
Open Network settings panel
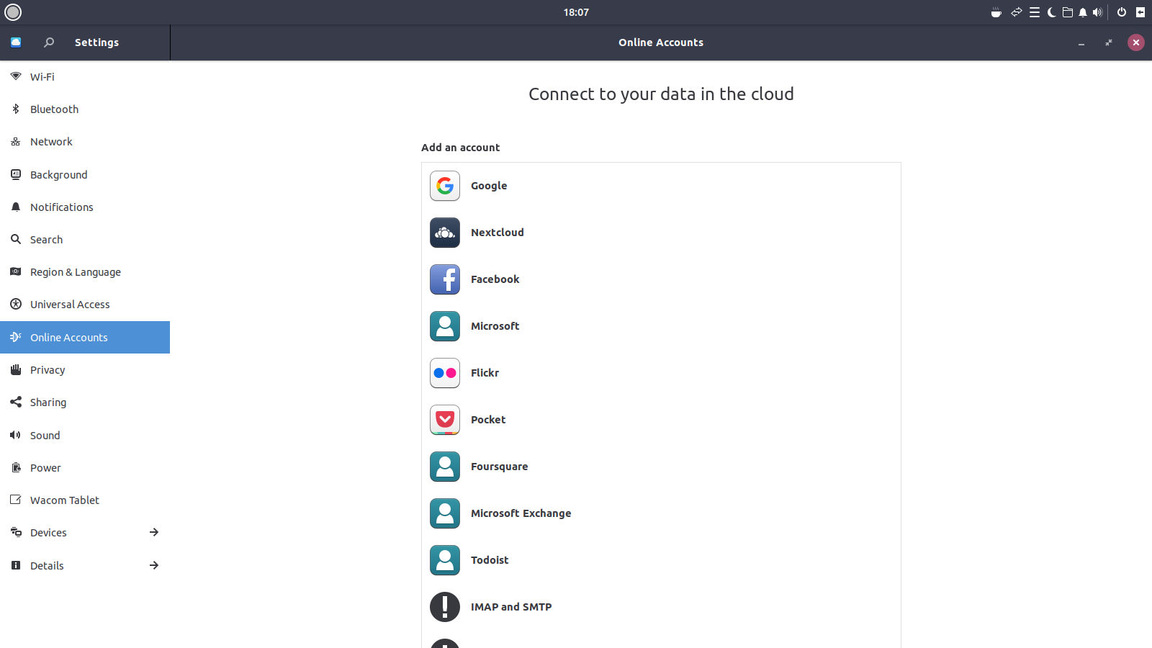click(85, 142)
